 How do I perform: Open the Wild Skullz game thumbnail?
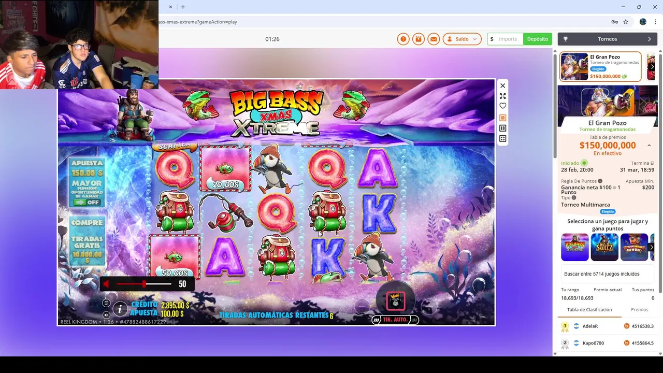coord(604,247)
